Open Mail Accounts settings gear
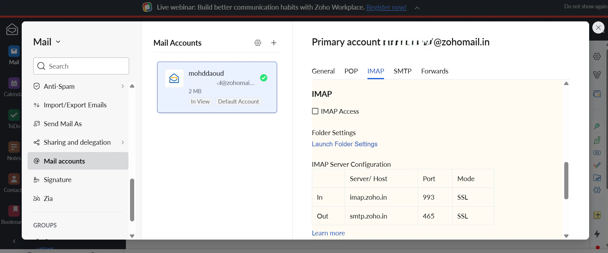Screen dimensions: 608x253 pyautogui.click(x=258, y=43)
